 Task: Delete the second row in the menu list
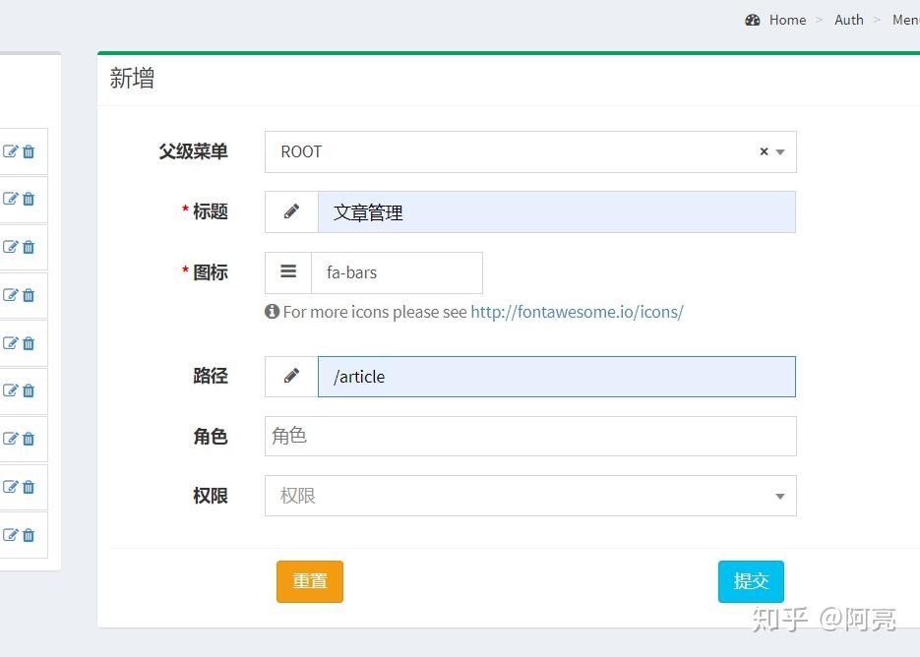pyautogui.click(x=29, y=199)
